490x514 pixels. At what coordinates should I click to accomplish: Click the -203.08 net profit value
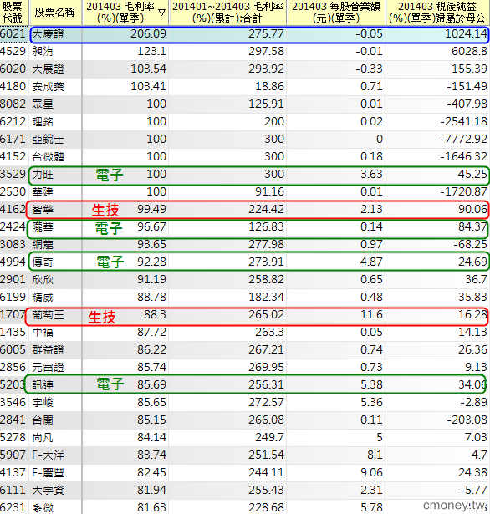click(x=467, y=420)
